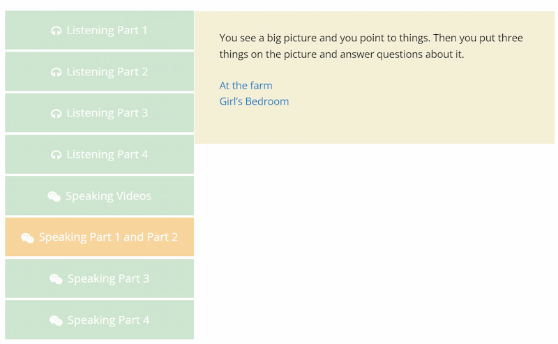Click the headphones icon beside Listening Part 3
558x344 pixels.
click(56, 113)
